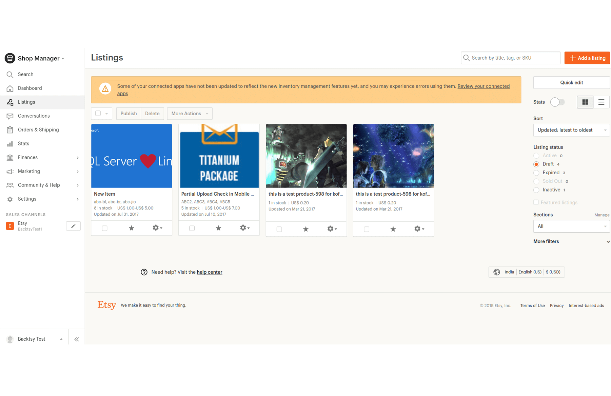
Task: Click the Listings icon in sidebar
Action: click(x=10, y=102)
